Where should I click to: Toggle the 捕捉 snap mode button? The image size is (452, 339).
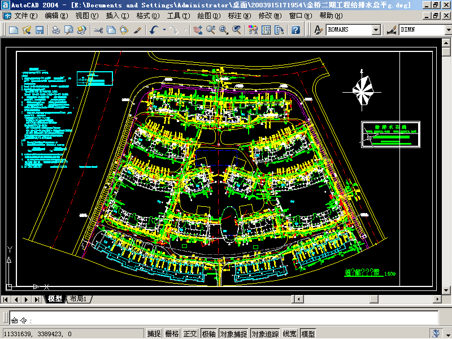[154, 333]
